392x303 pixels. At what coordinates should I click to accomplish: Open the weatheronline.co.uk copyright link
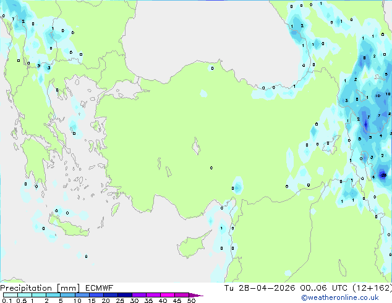[340, 297]
